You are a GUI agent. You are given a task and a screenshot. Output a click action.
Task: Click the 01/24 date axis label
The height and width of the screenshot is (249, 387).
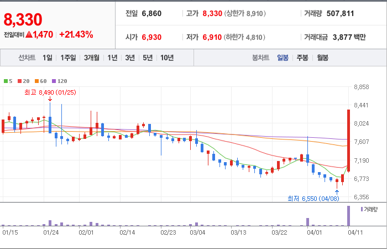coord(51,233)
